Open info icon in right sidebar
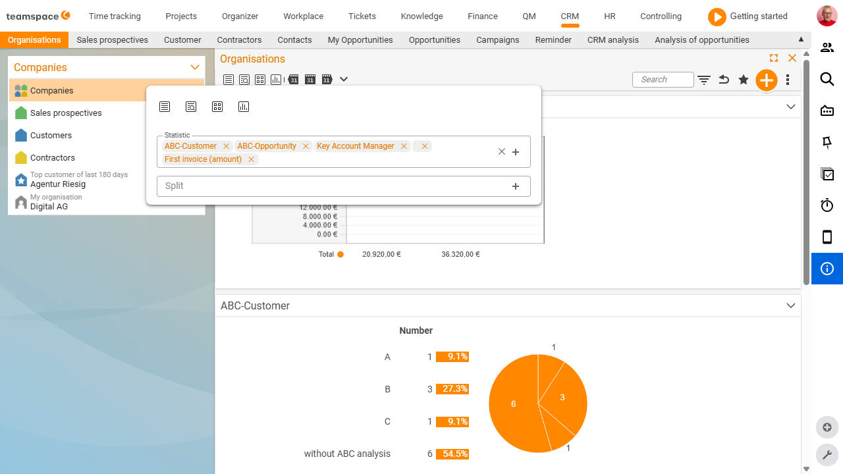The width and height of the screenshot is (843, 474). 827,269
